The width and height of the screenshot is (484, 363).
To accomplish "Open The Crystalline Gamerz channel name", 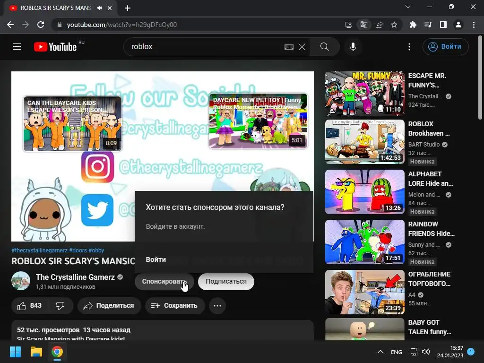I will [x=75, y=277].
